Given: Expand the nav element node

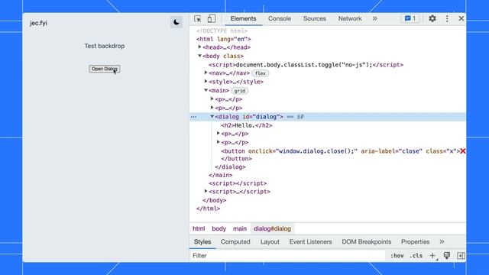Looking at the screenshot, I should click(206, 73).
